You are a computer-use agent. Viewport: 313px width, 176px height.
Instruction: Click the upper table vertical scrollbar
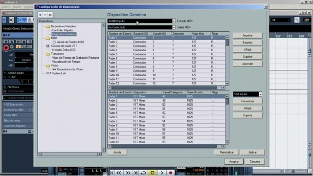pyautogui.click(x=227, y=60)
